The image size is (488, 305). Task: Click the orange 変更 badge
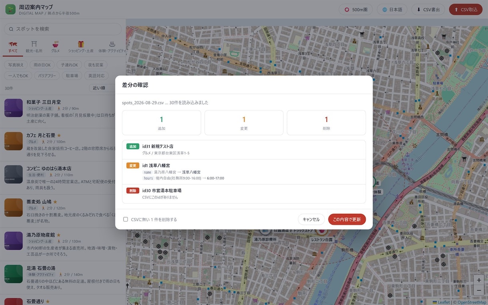pyautogui.click(x=133, y=165)
